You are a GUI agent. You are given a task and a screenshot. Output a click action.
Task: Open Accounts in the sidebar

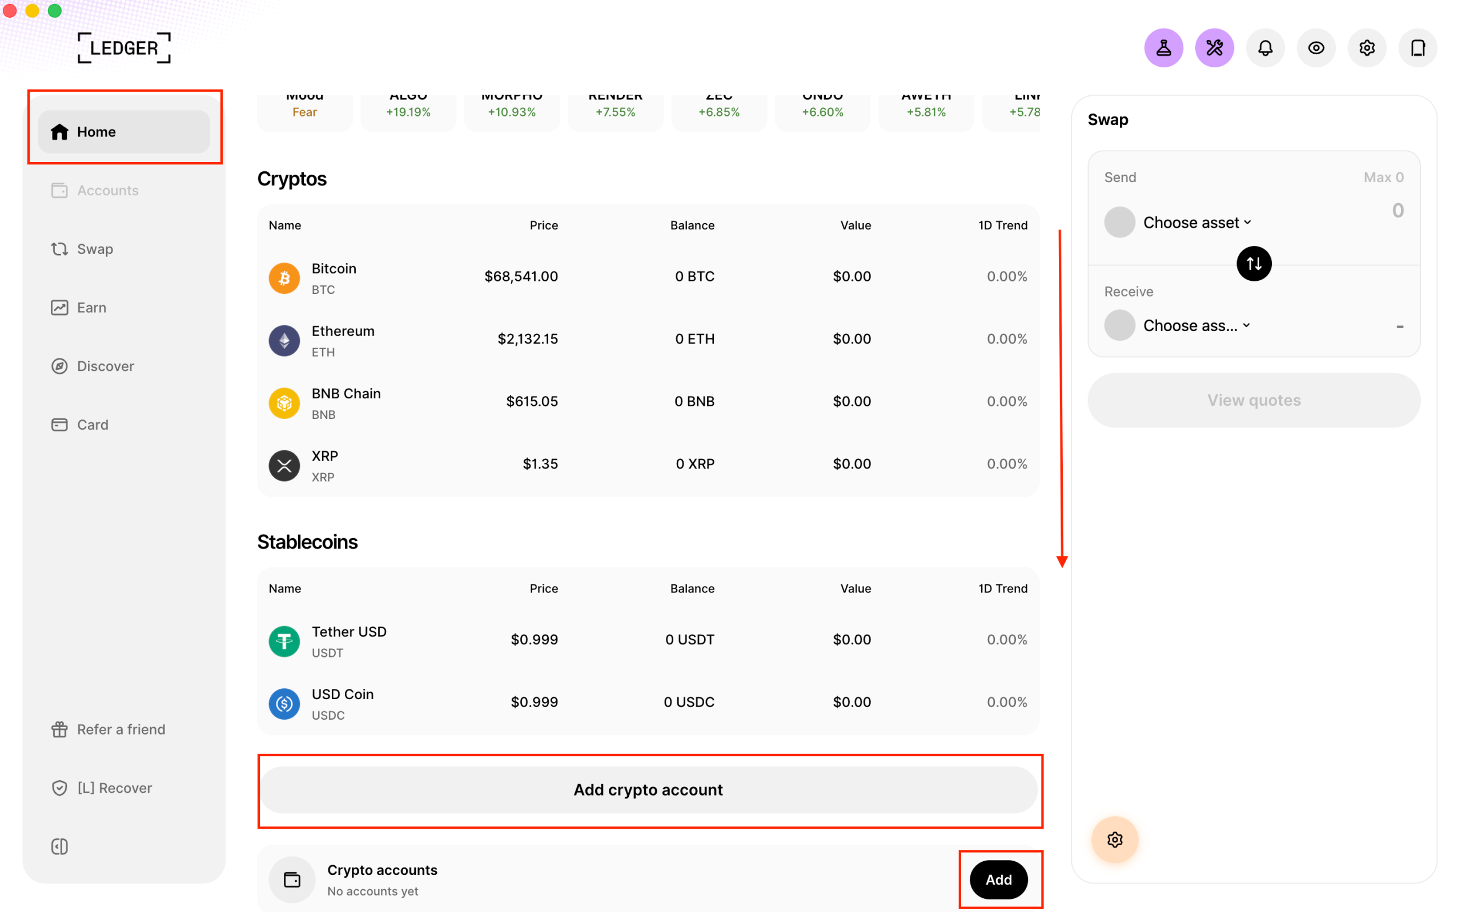point(124,190)
